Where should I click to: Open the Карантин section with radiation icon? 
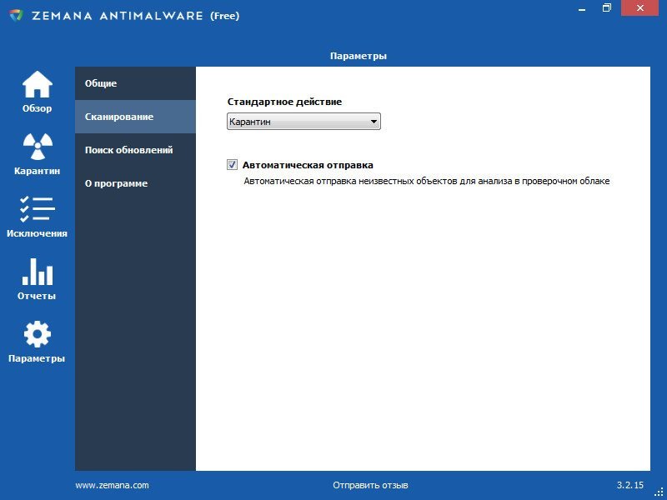(x=37, y=154)
